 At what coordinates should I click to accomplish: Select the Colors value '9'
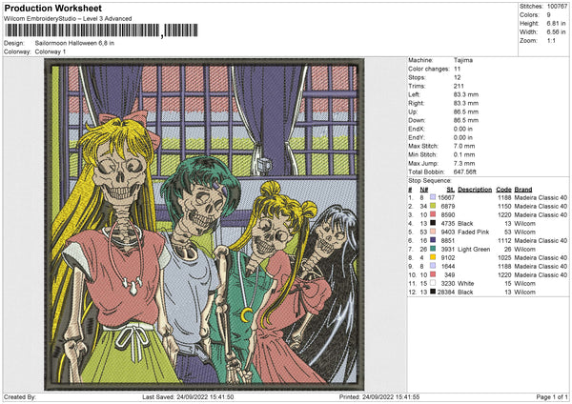click(549, 15)
